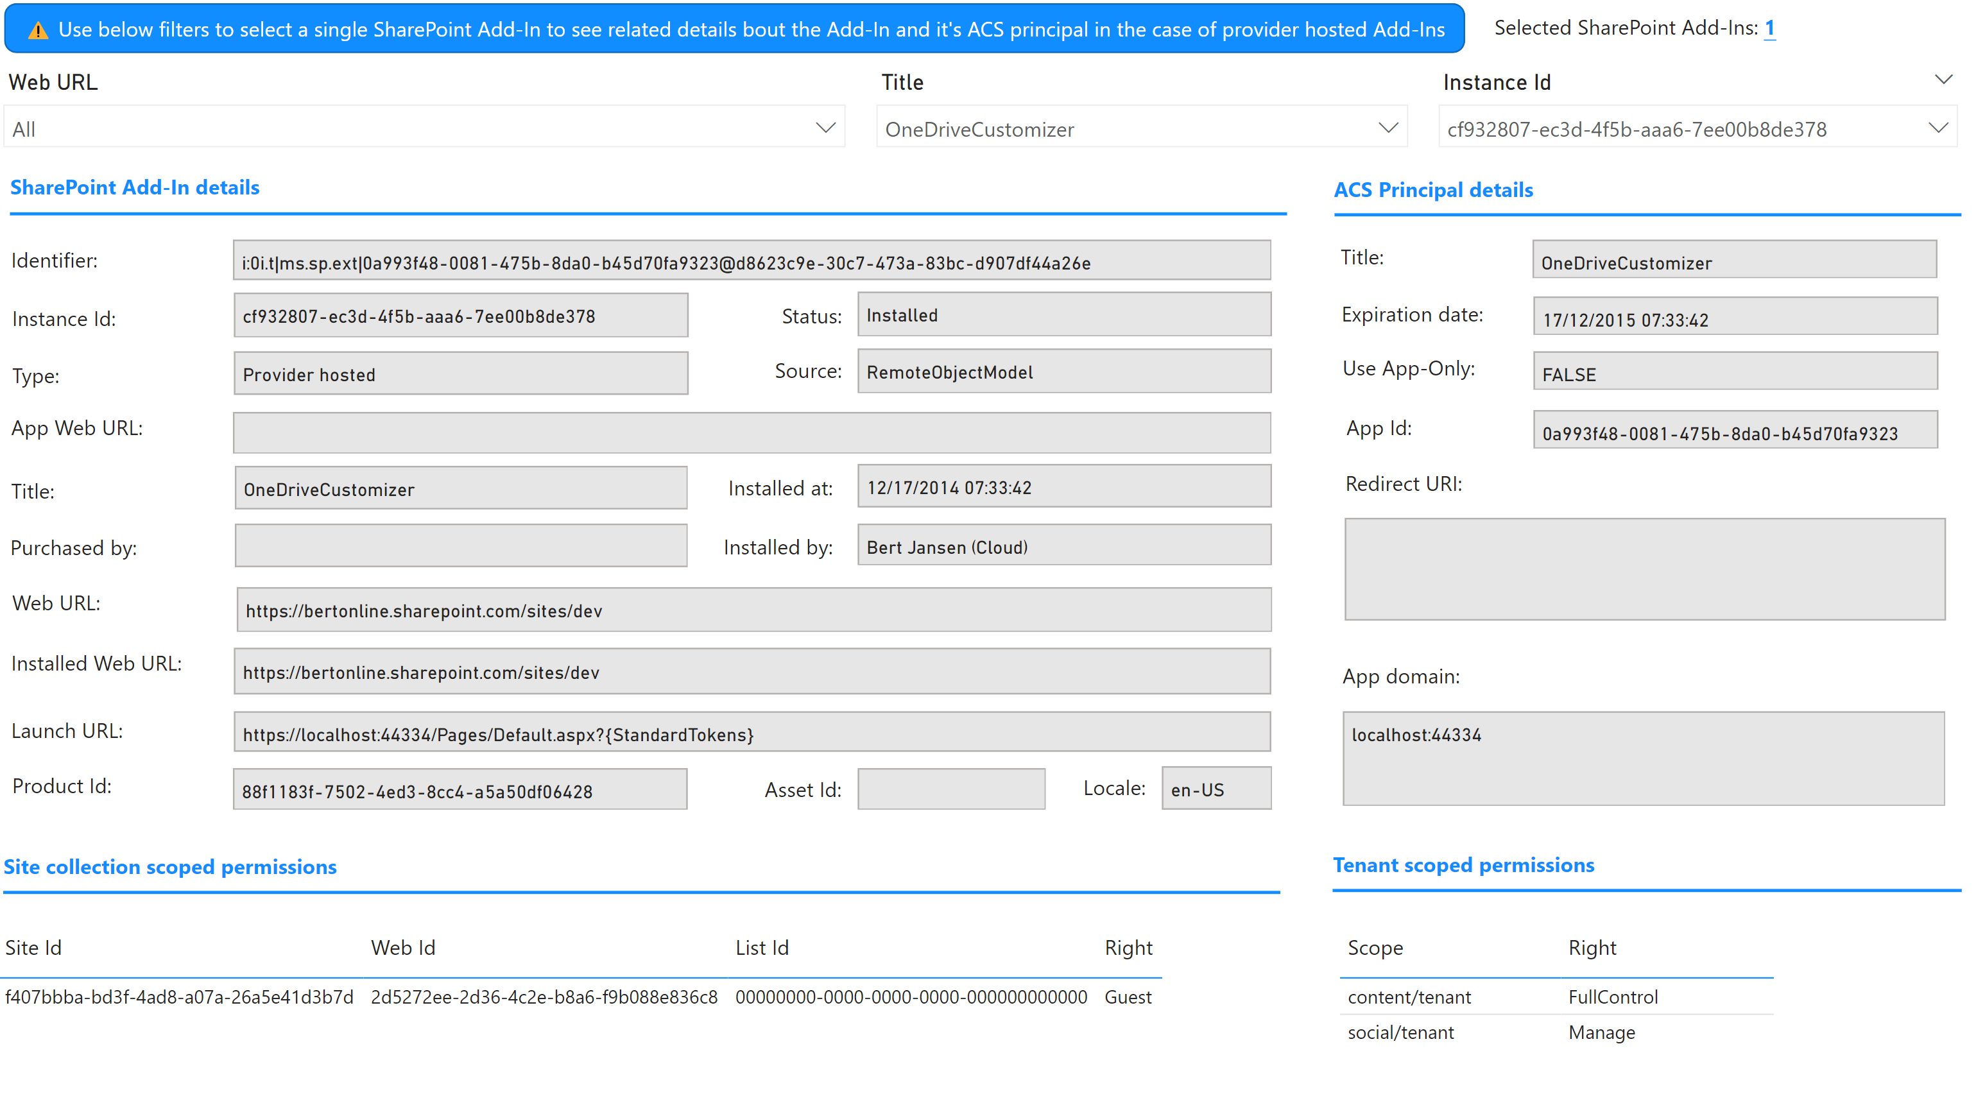Click the Expiration date field
Image resolution: width=1976 pixels, height=1105 pixels.
tap(1735, 317)
